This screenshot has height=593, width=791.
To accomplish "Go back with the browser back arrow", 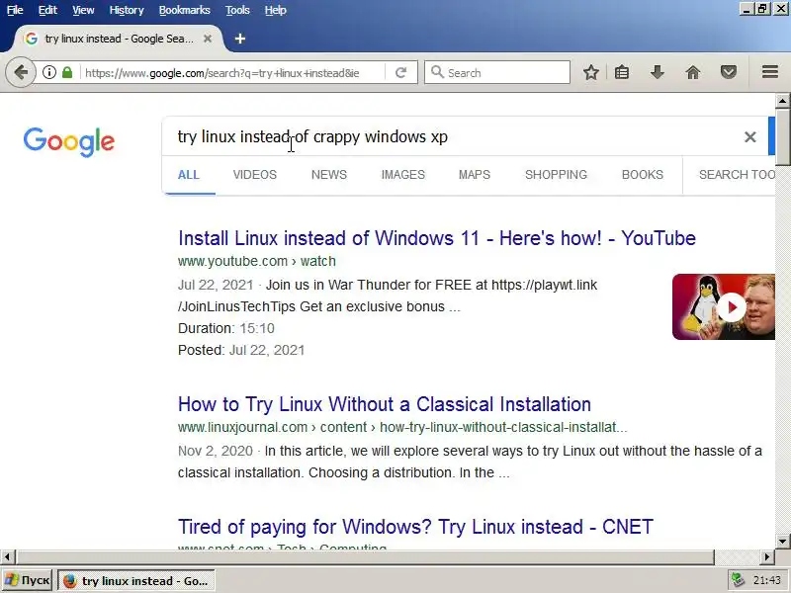I will click(20, 72).
